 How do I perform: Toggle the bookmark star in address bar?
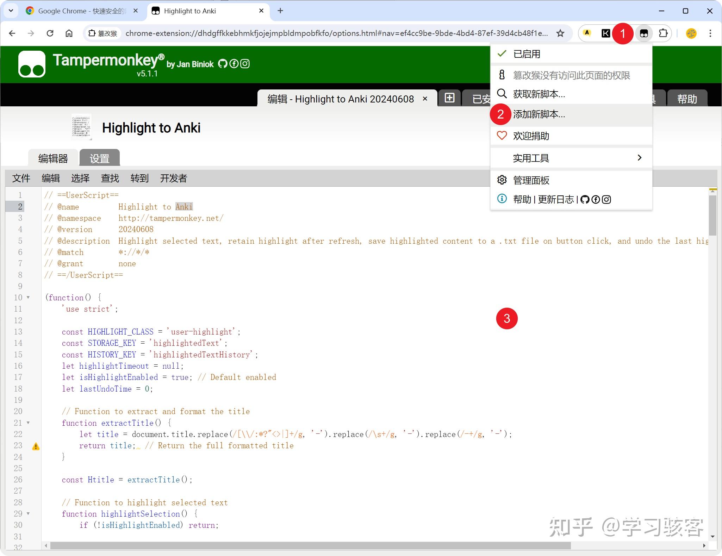[x=560, y=33]
